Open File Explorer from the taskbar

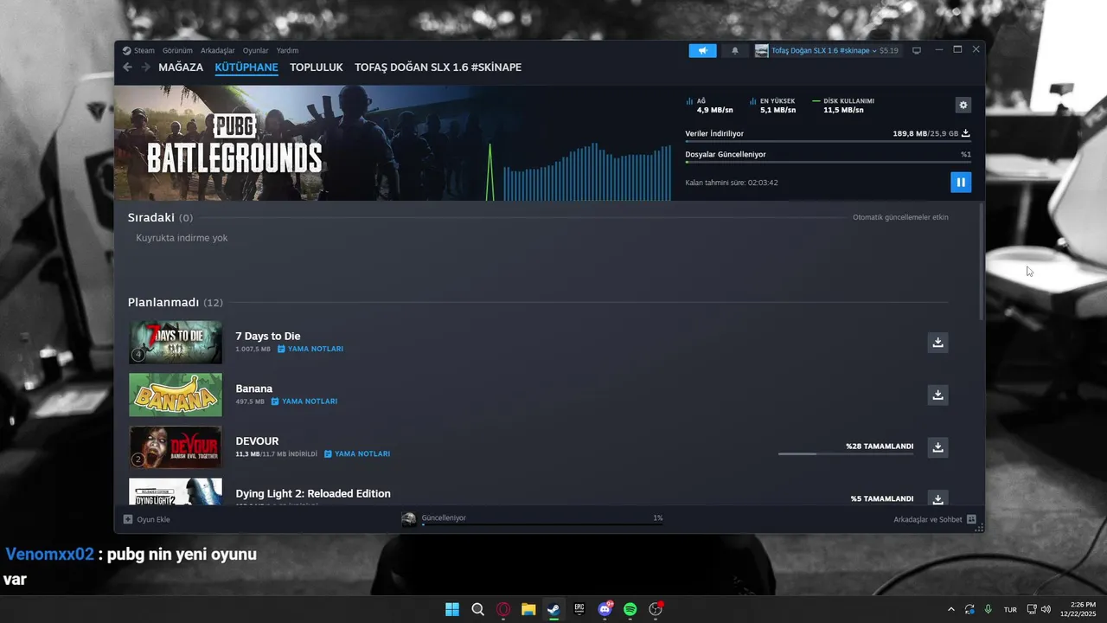[528, 609]
